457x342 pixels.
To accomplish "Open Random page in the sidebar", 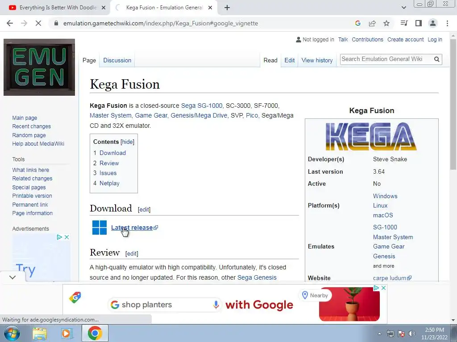I will [x=29, y=135].
